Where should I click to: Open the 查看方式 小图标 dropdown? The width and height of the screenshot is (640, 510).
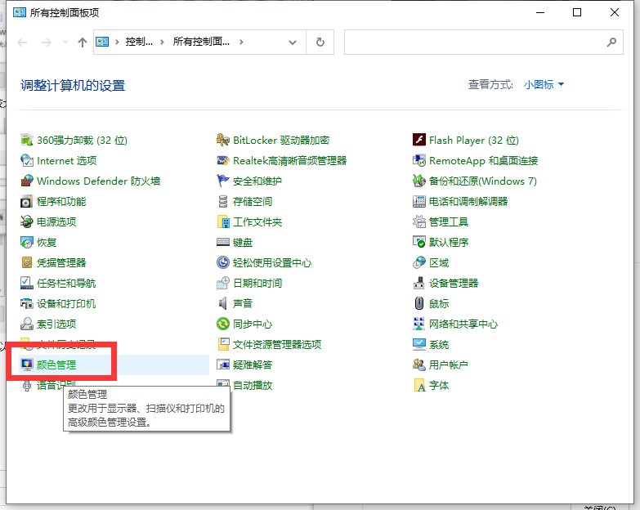(544, 85)
